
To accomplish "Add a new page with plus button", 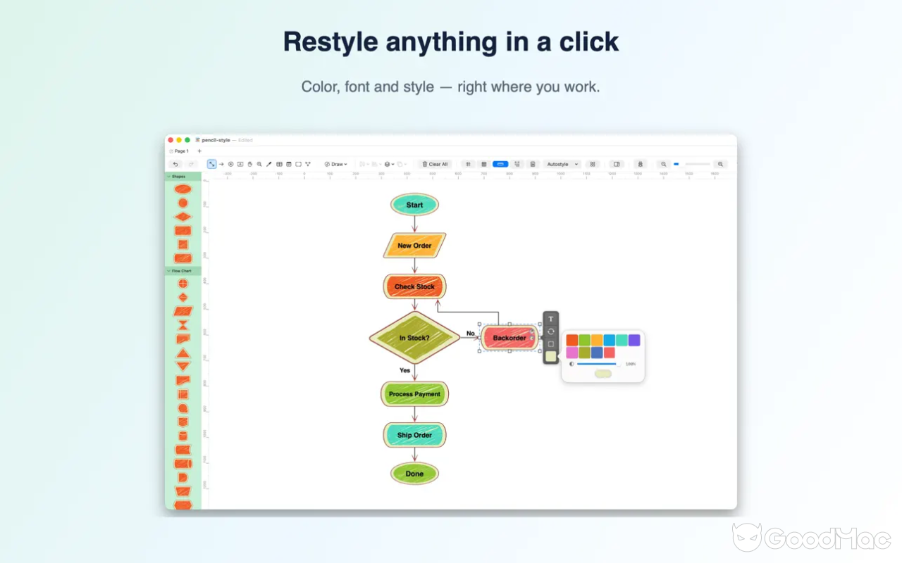I will (199, 151).
